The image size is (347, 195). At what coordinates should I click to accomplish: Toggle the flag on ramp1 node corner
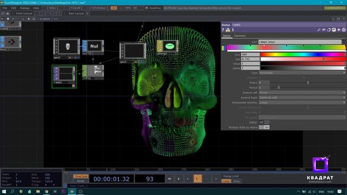[74, 86]
